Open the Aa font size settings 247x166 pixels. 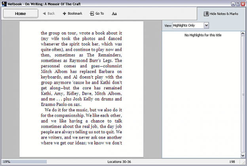(x=114, y=13)
